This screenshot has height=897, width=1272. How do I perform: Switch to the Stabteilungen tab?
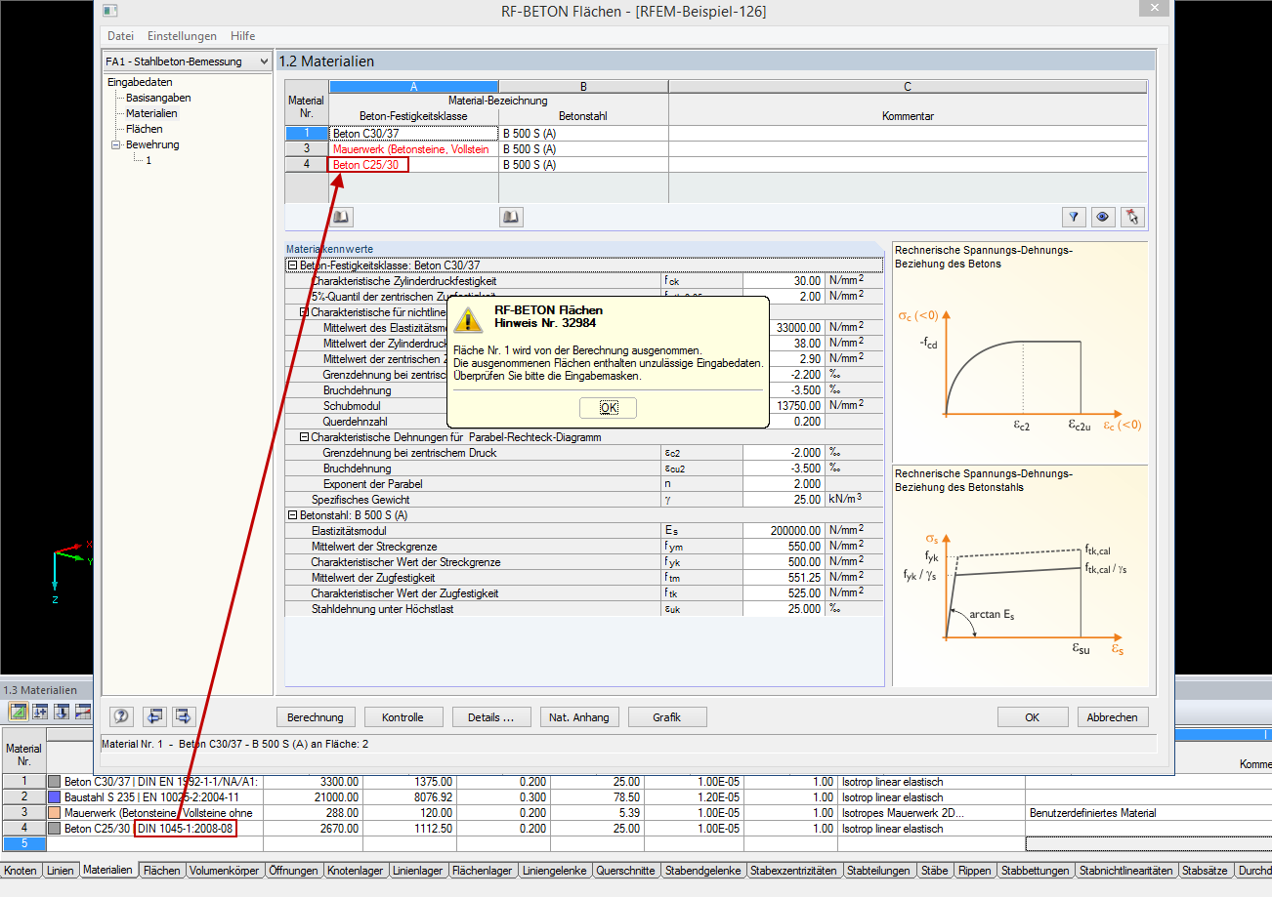point(879,871)
